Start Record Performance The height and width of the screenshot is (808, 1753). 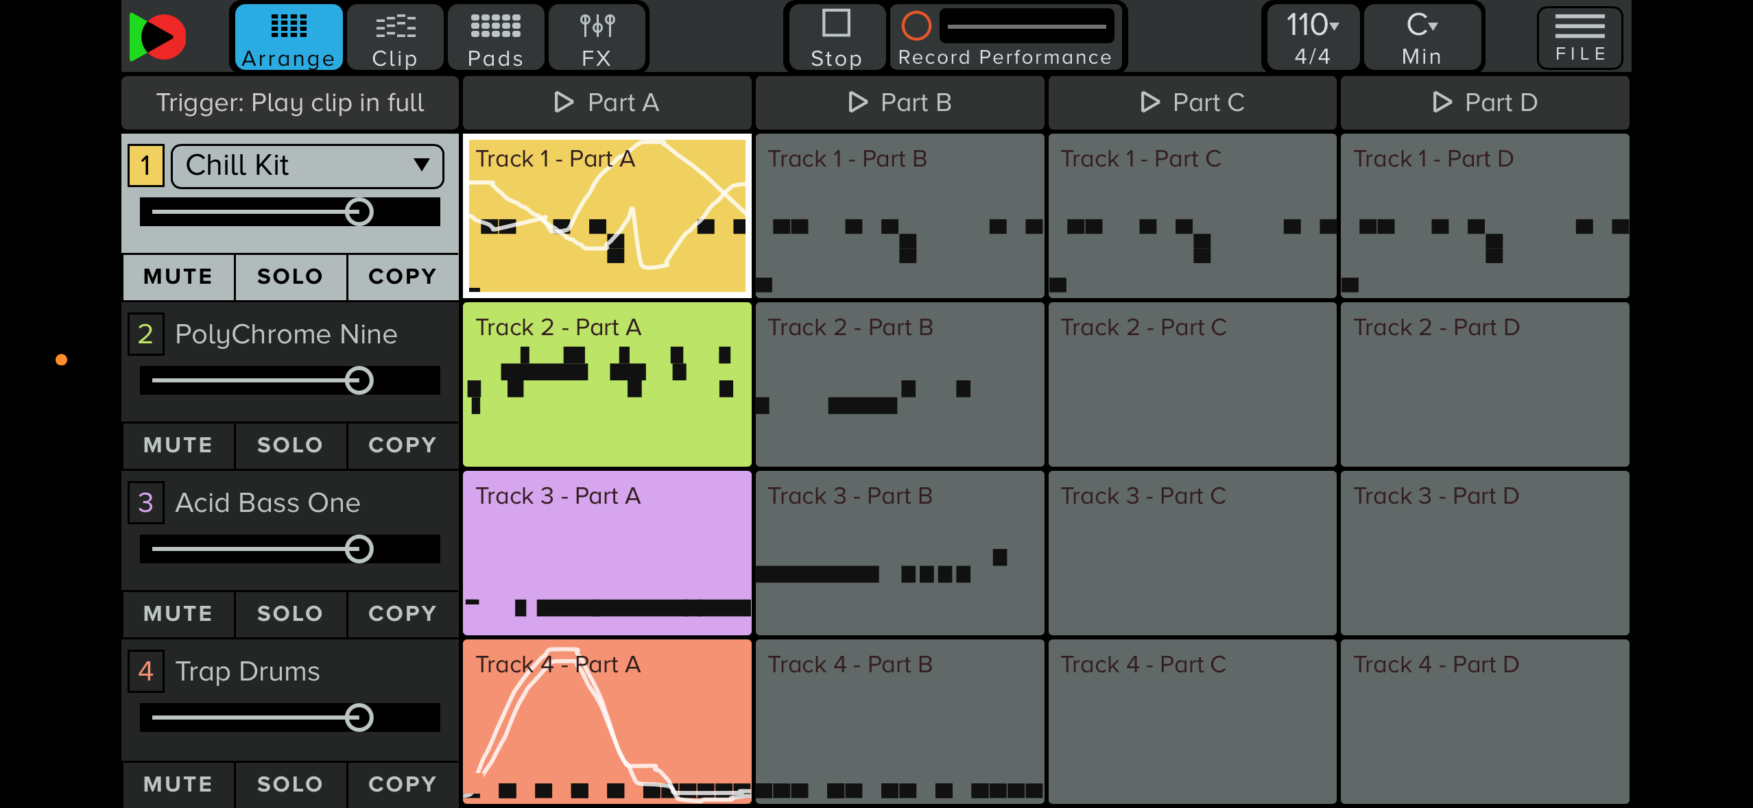(1005, 37)
